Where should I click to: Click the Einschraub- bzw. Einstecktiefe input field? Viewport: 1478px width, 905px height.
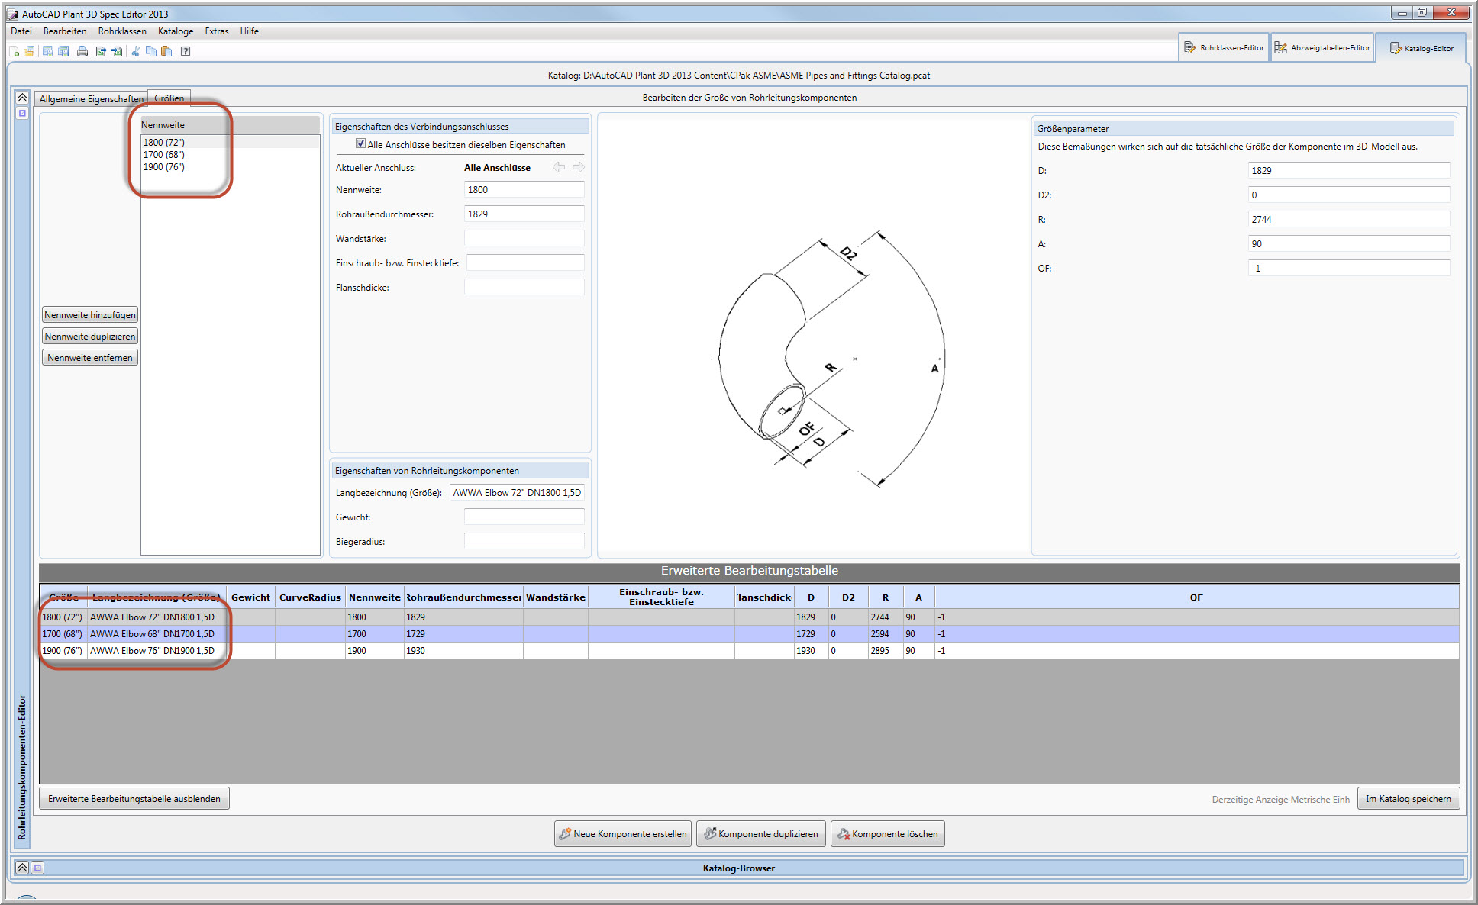526,263
